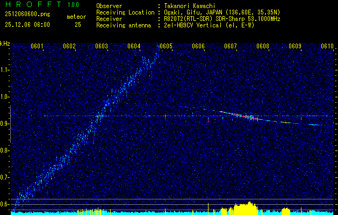Viewport: 338px width, 215px height.
Task: Select the filename 2512060600.png
Action: (27, 15)
